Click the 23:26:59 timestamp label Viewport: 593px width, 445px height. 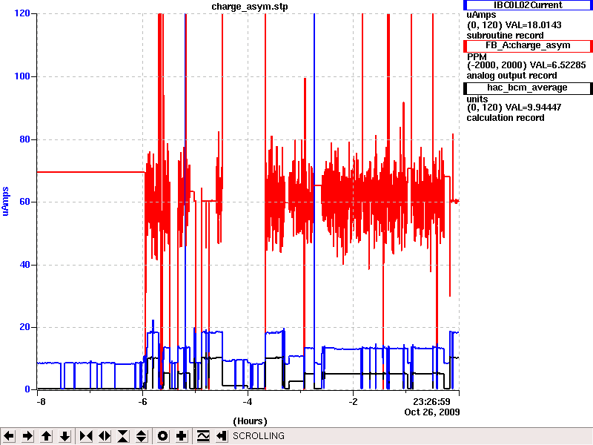(x=431, y=401)
